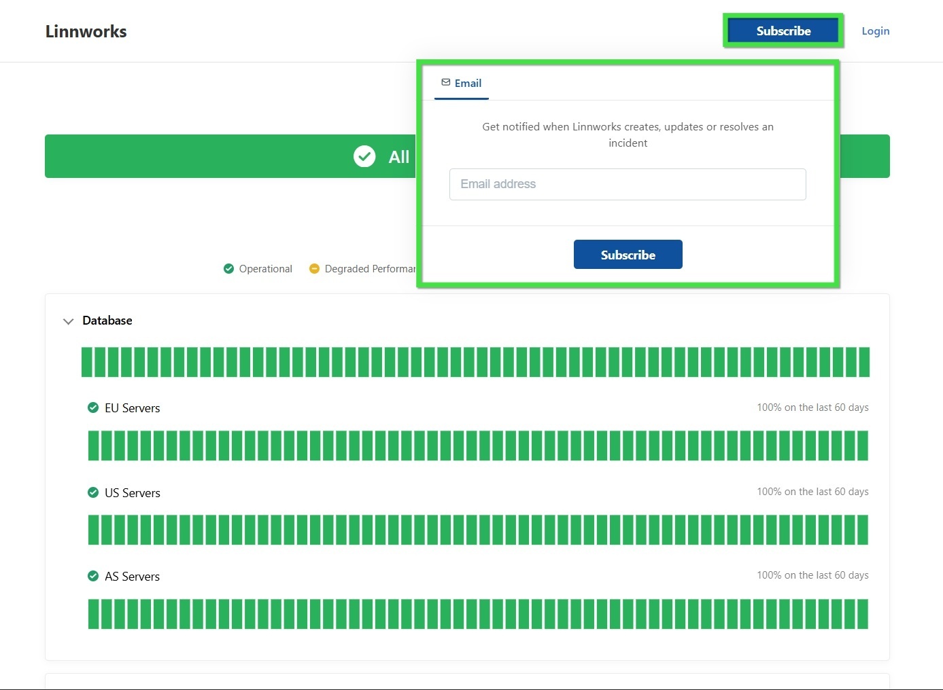Click the AS Servers label
943x690 pixels.
pyautogui.click(x=132, y=577)
